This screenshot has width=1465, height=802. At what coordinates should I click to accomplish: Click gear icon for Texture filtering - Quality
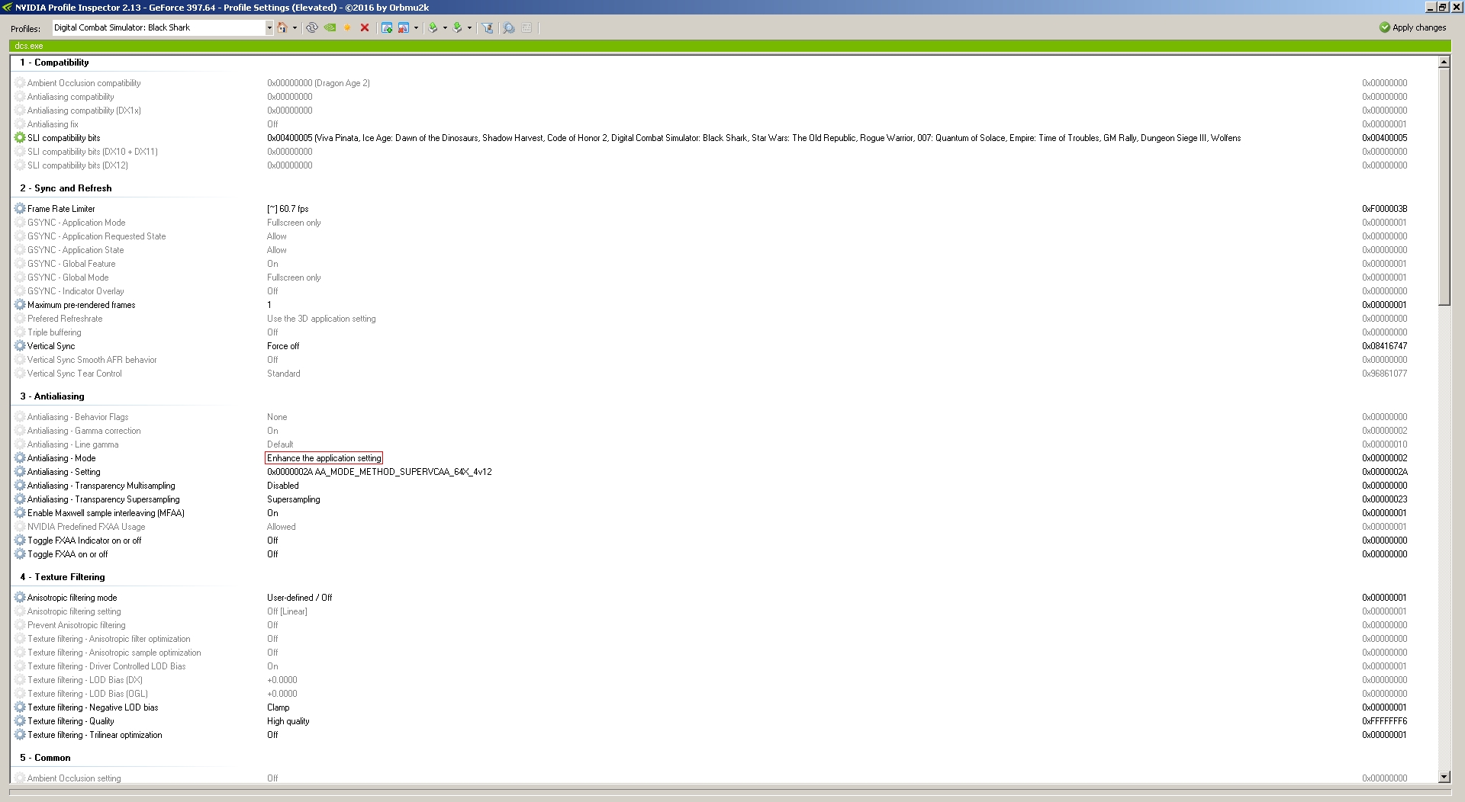[x=20, y=721]
